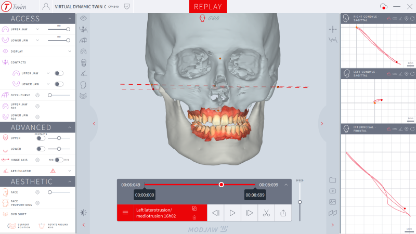The height and width of the screenshot is (234, 416).
Task: Click the face profile icon in the vertical toolbar
Action: pyautogui.click(x=83, y=84)
